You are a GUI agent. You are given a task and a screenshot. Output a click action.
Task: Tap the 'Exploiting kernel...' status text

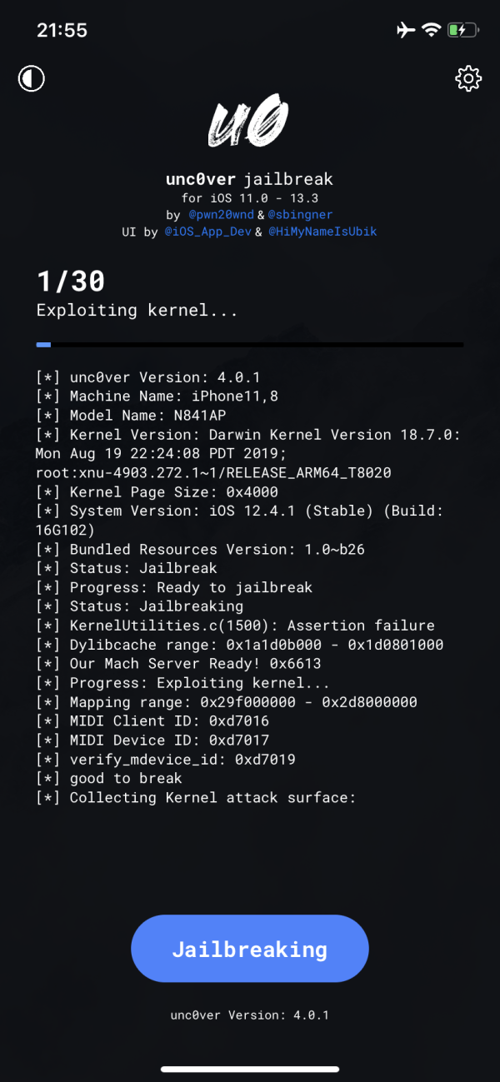click(137, 311)
